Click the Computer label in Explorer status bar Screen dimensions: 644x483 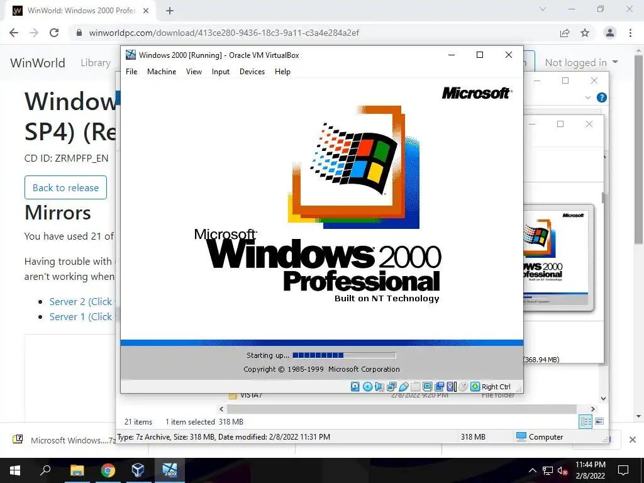pos(545,437)
